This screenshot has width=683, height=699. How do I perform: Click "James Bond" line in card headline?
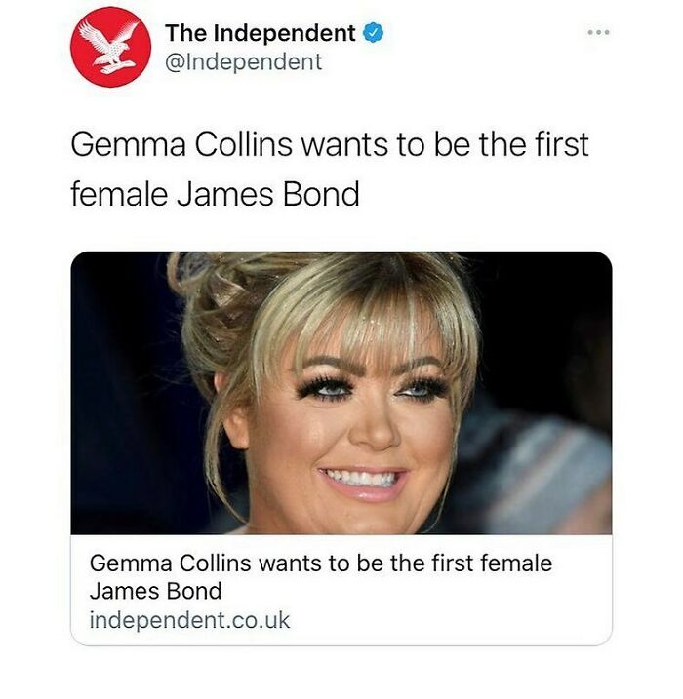click(156, 592)
